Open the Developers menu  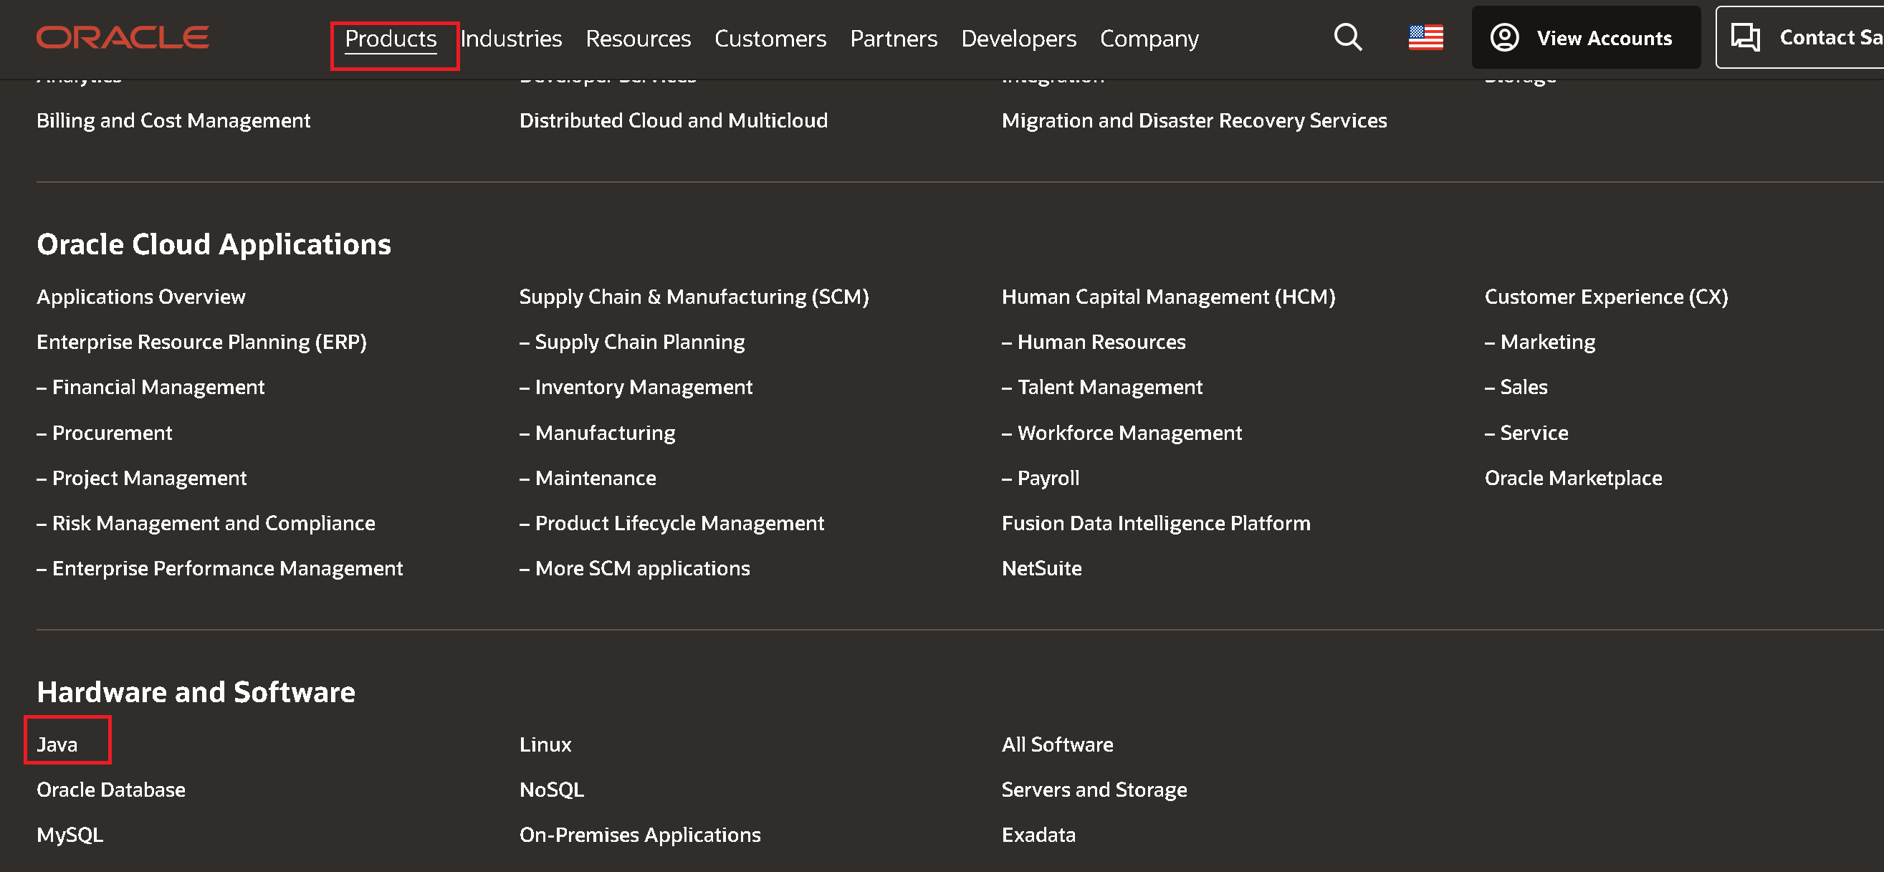tap(1019, 39)
